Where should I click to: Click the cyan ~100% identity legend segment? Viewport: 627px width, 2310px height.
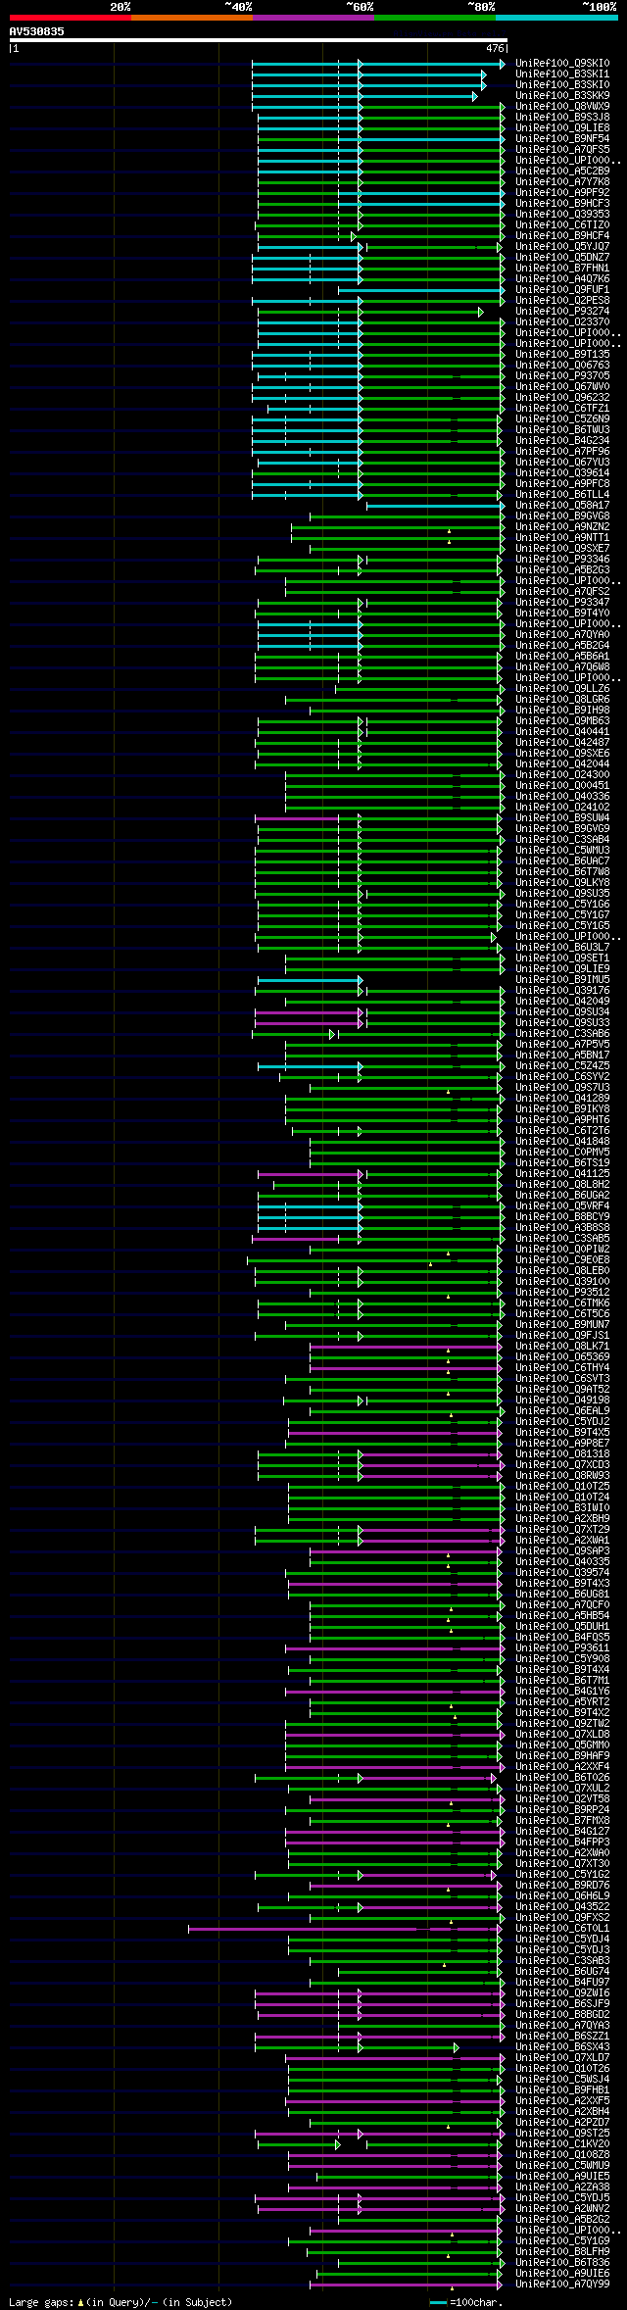point(556,18)
